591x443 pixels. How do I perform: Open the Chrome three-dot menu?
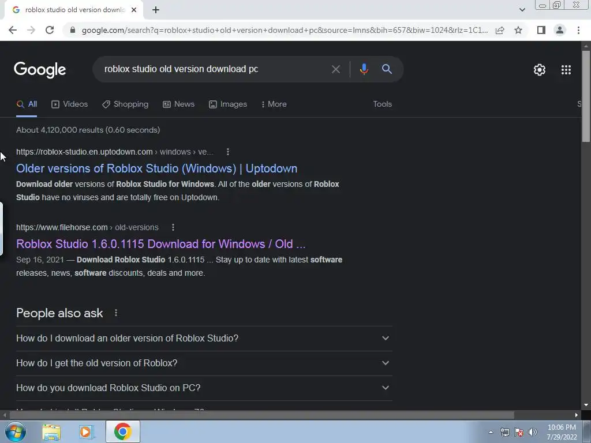click(578, 30)
